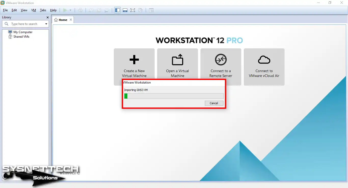Click Connect to VMware vCloud Air tile

point(264,67)
